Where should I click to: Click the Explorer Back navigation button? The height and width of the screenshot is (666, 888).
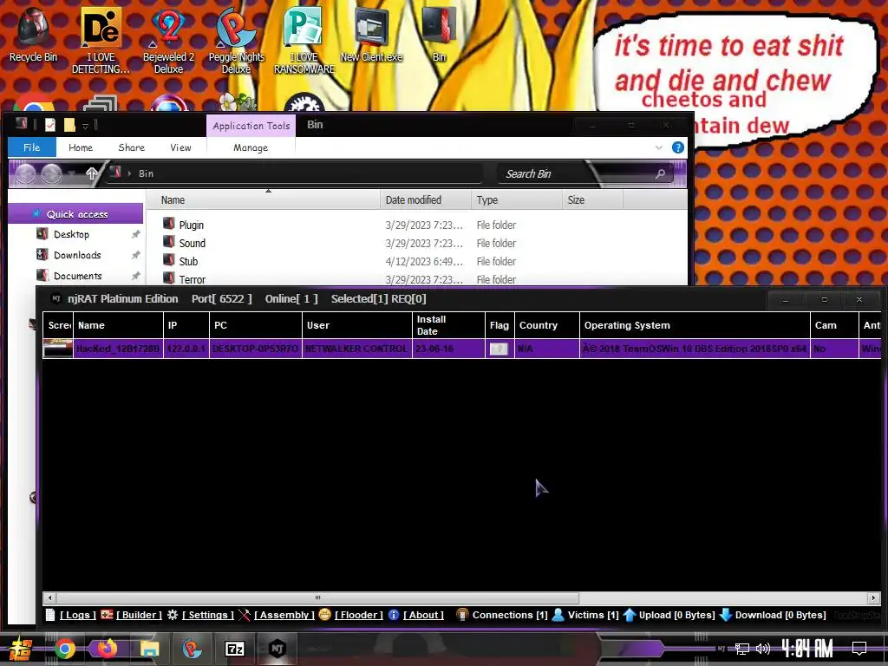pyautogui.click(x=25, y=173)
